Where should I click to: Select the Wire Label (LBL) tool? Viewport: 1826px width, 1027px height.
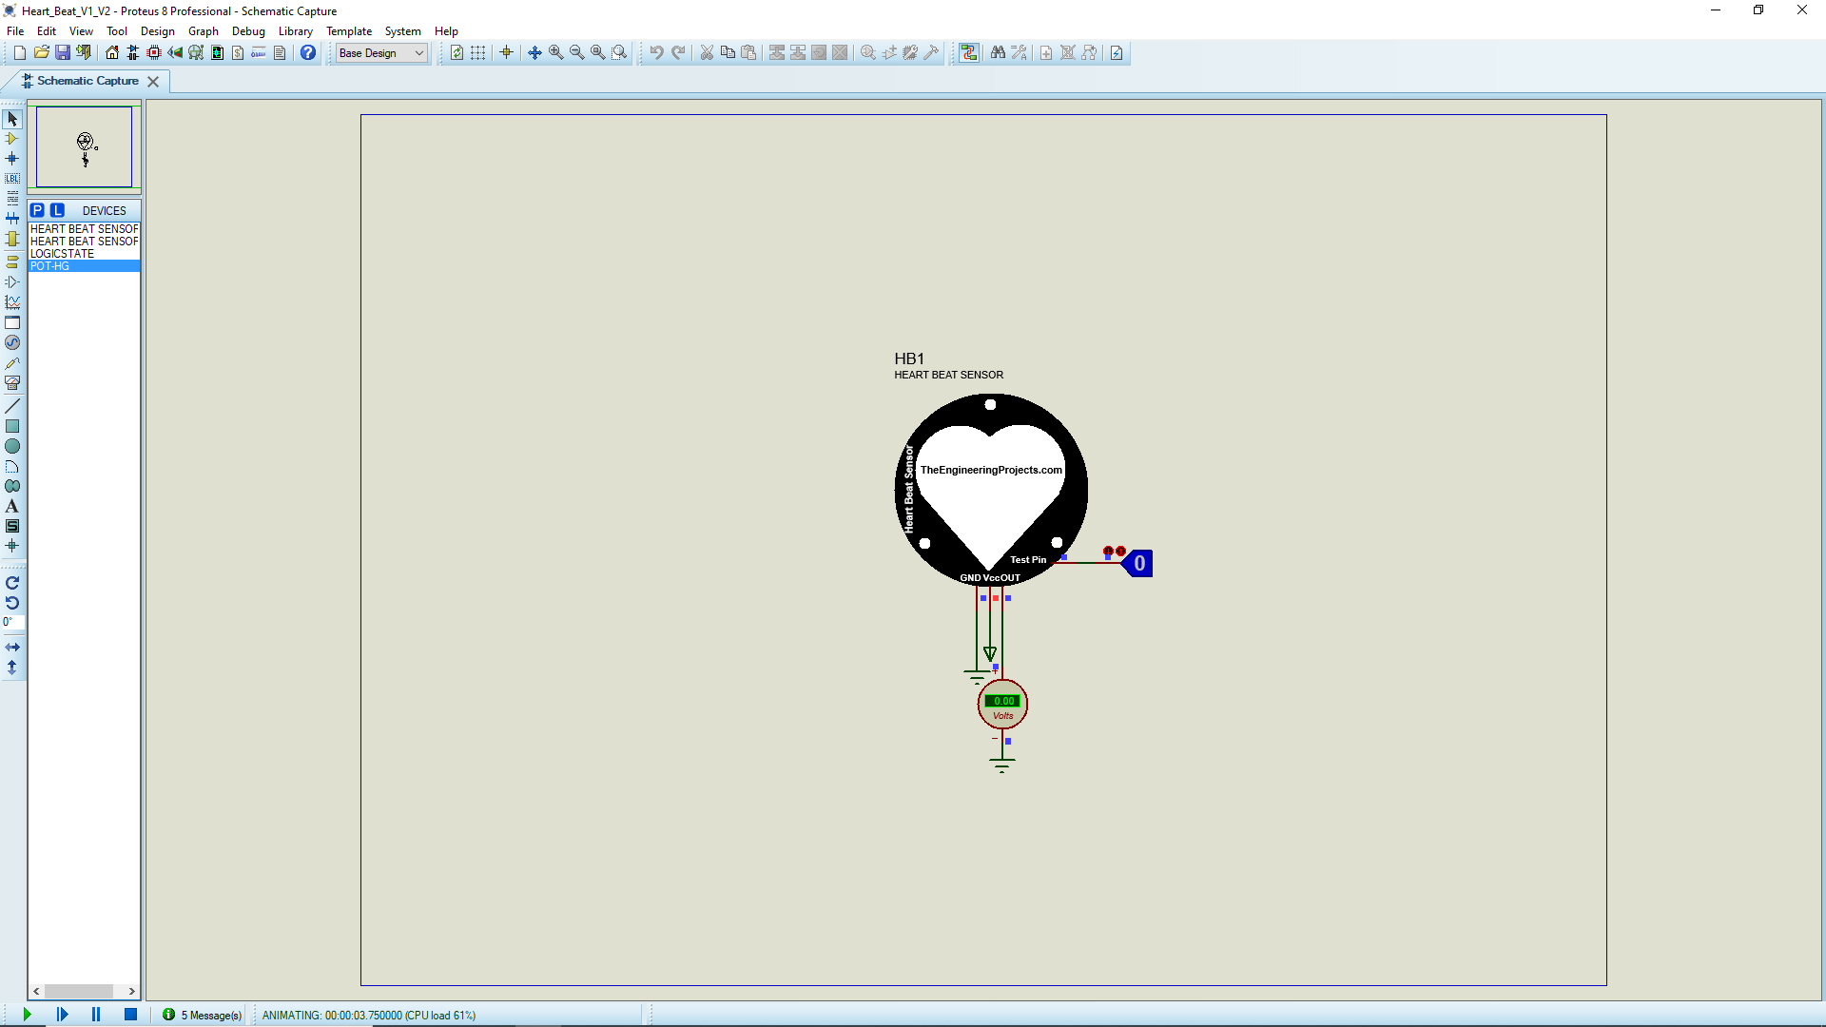[x=12, y=179]
